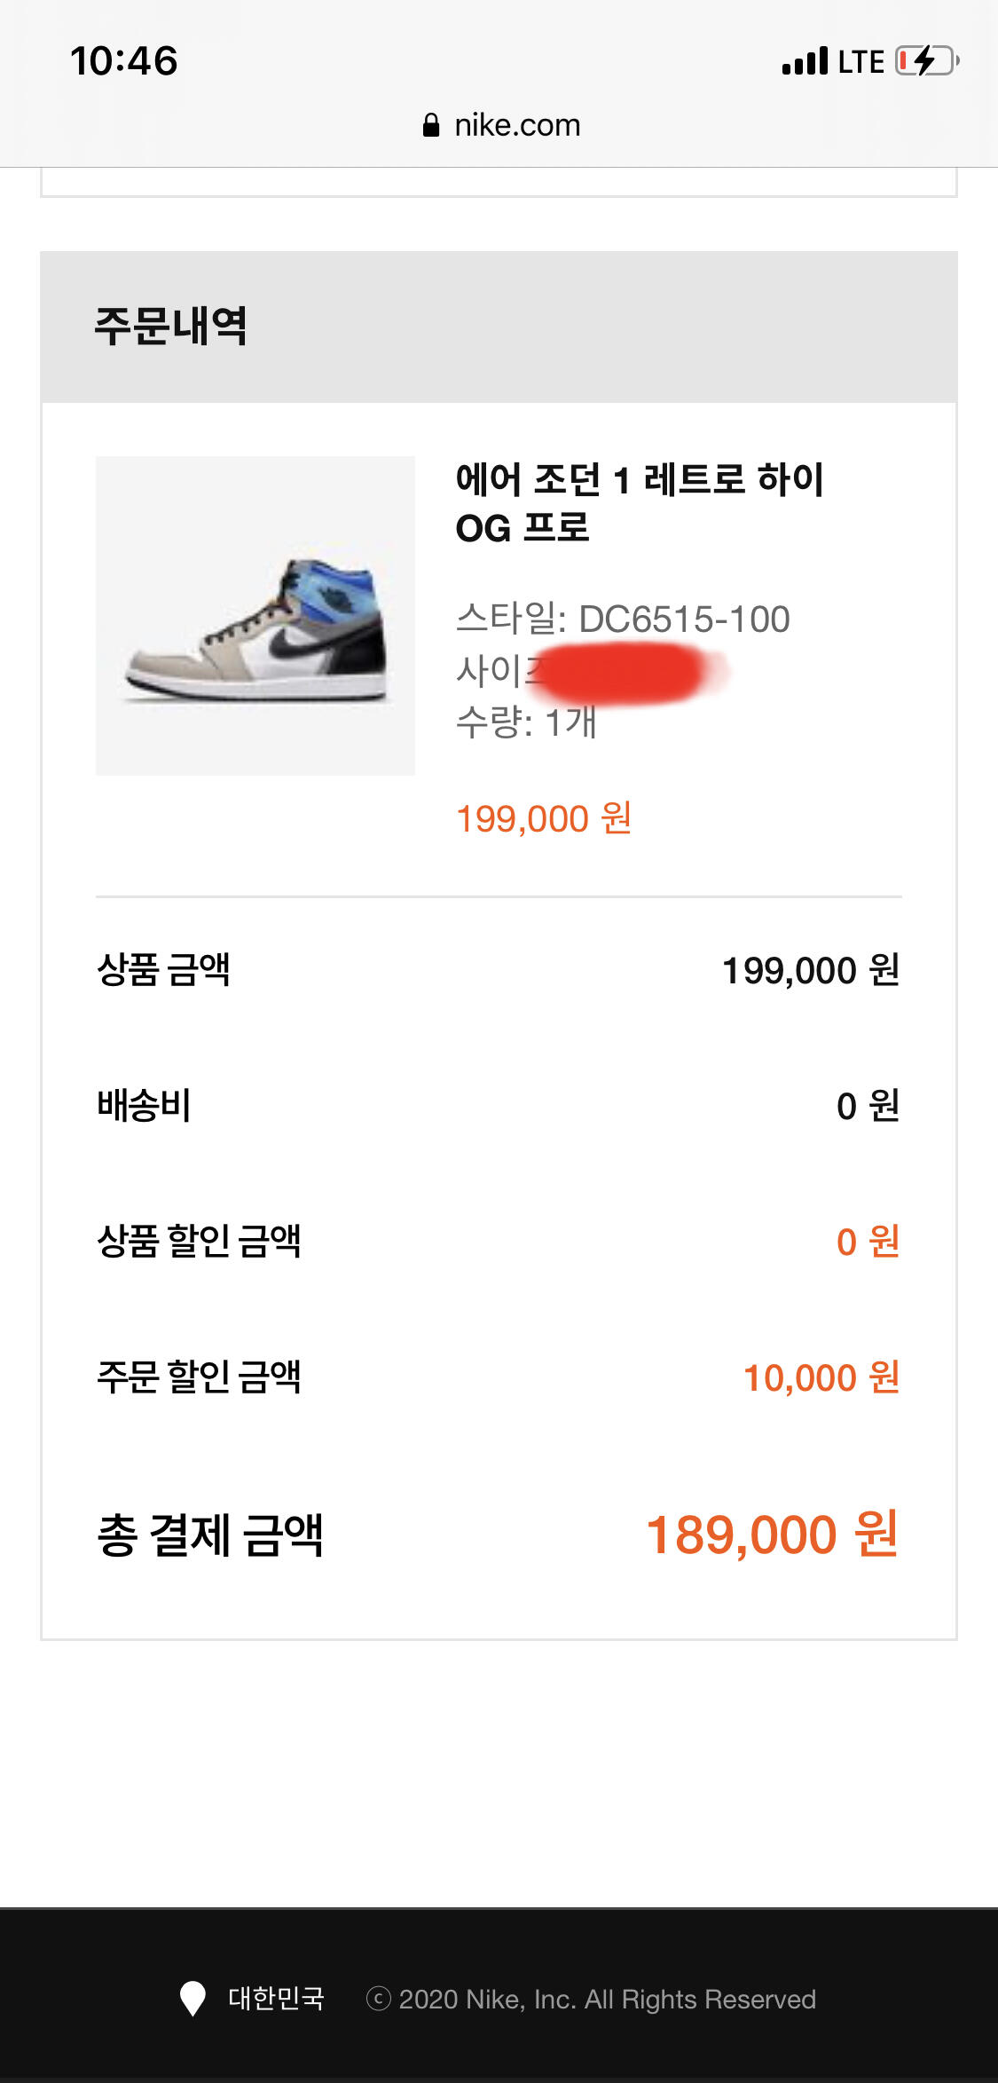998x2083 pixels.
Task: Tap the 상품 할인 금액 label
Action: 200,1242
